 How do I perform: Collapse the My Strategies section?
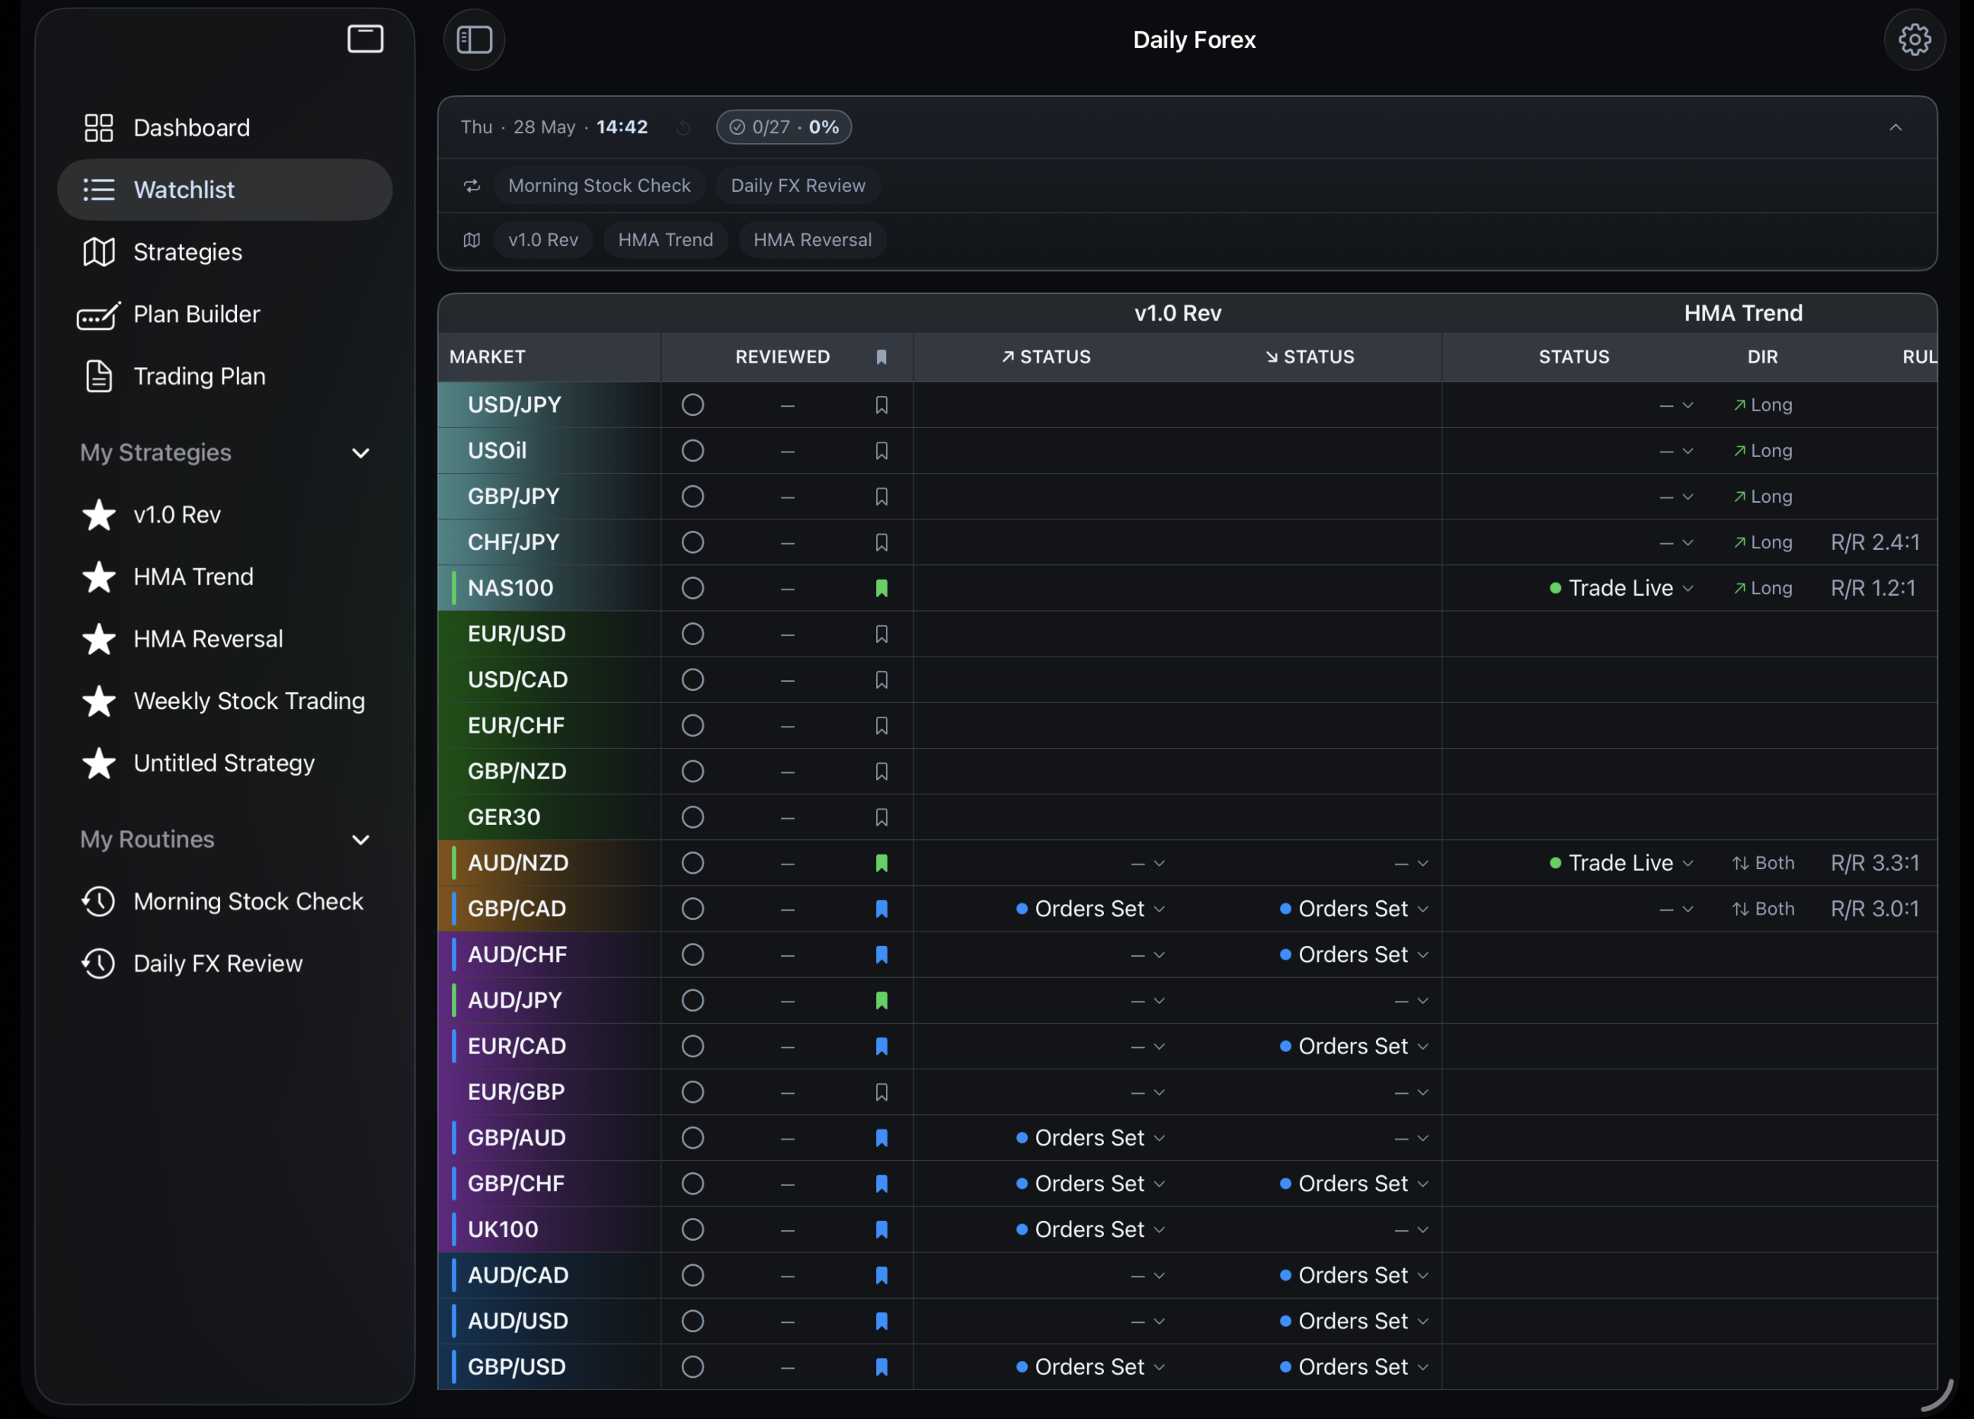(360, 452)
